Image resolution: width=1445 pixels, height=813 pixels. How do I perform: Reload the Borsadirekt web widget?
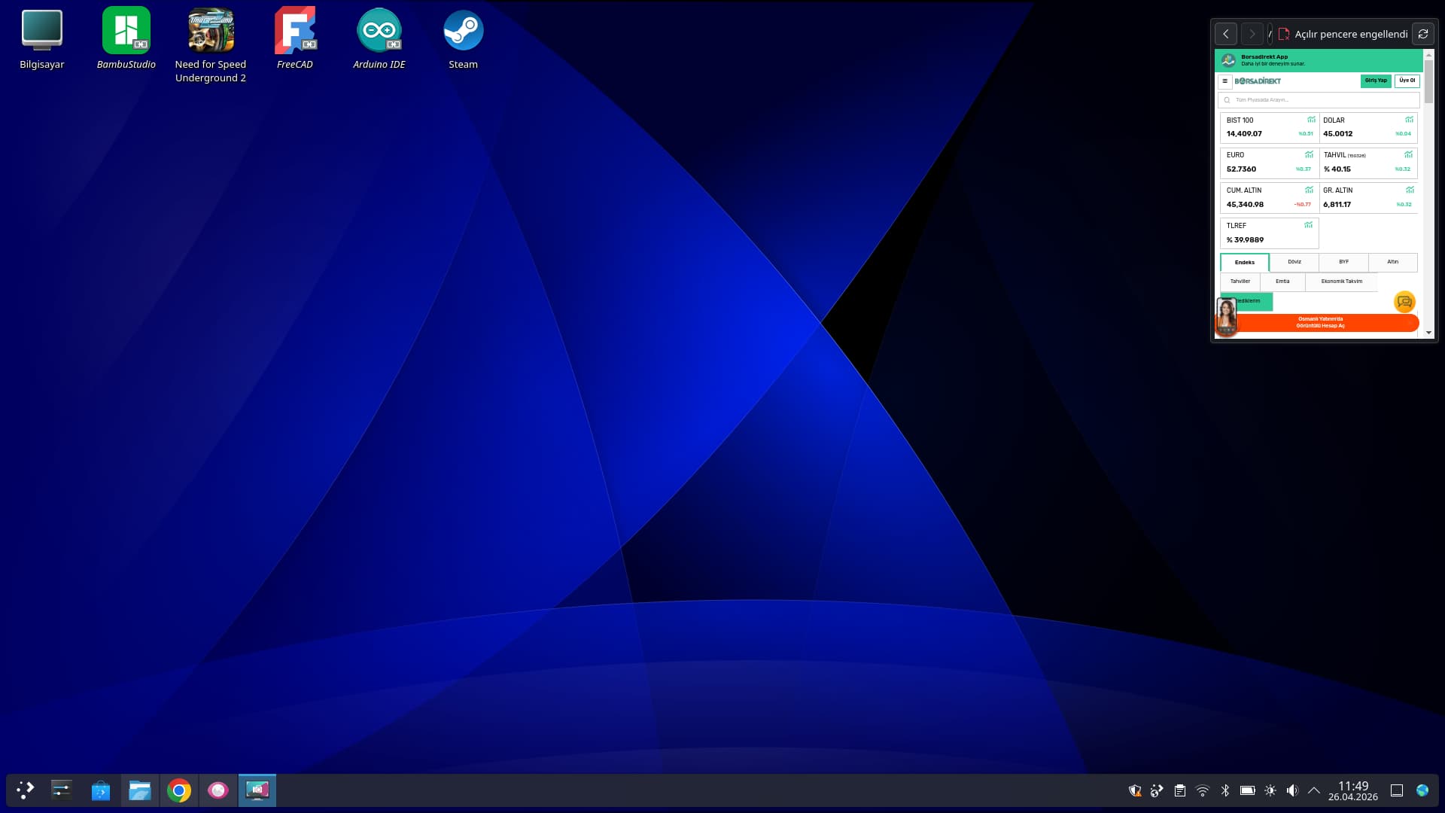(x=1422, y=34)
